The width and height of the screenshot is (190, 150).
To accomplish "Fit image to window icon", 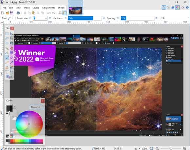I will pos(152,149).
